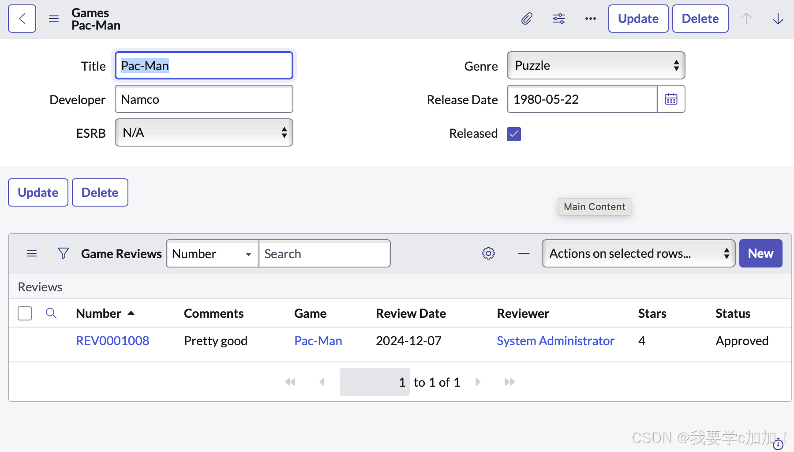The width and height of the screenshot is (794, 452).
Task: Jump to first page of reviews
Action: click(290, 382)
